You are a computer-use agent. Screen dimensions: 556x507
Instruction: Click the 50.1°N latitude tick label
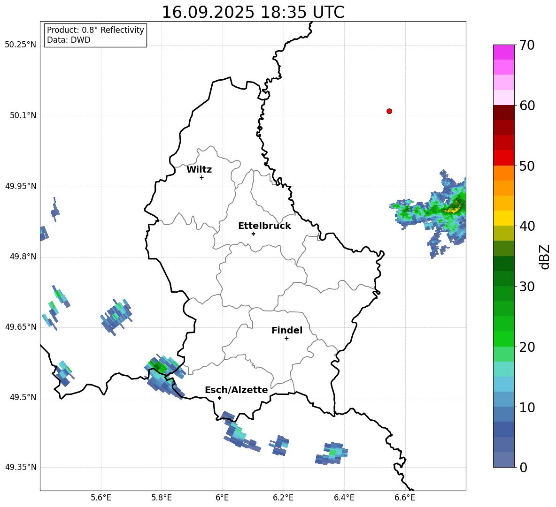[23, 115]
